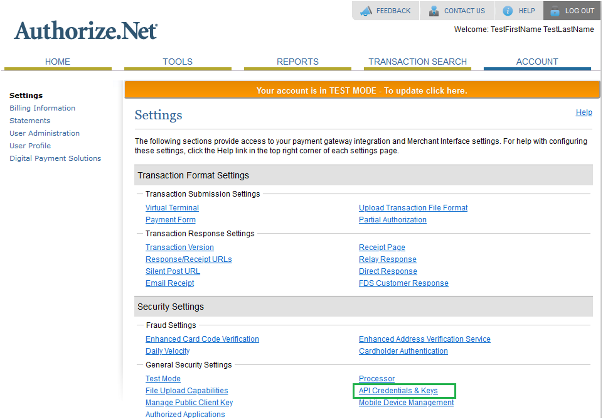The image size is (603, 419).
Task: Click the Feedback megaphone icon
Action: [366, 11]
